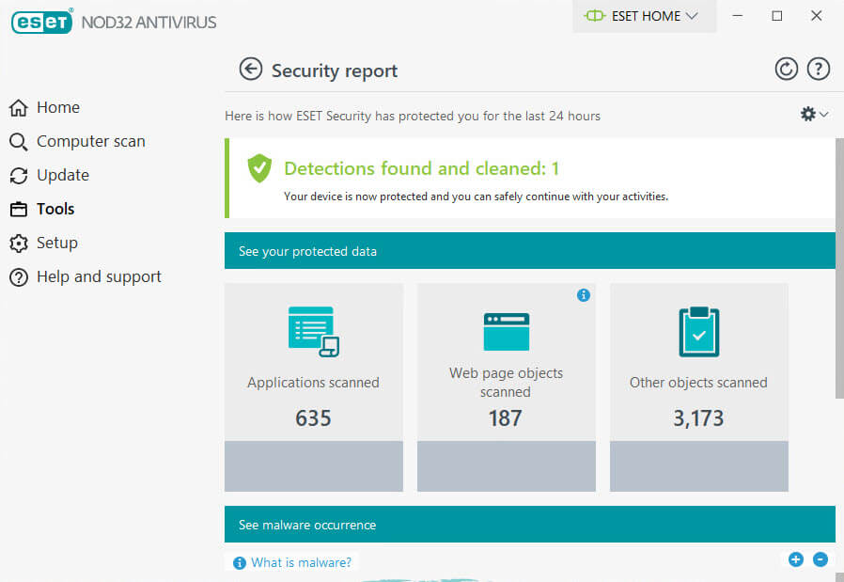This screenshot has width=844, height=582.
Task: Go to Home in the sidebar
Action: click(58, 107)
